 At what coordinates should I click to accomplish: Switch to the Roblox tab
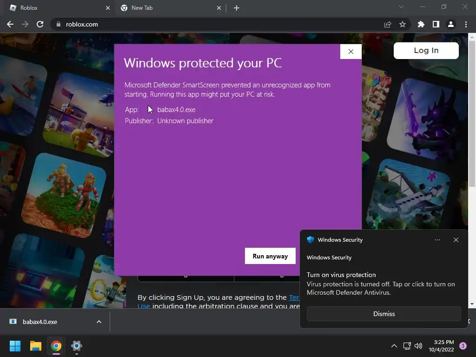click(58, 8)
